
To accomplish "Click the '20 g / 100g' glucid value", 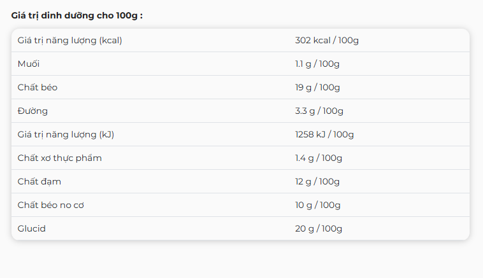I will click(x=318, y=228).
